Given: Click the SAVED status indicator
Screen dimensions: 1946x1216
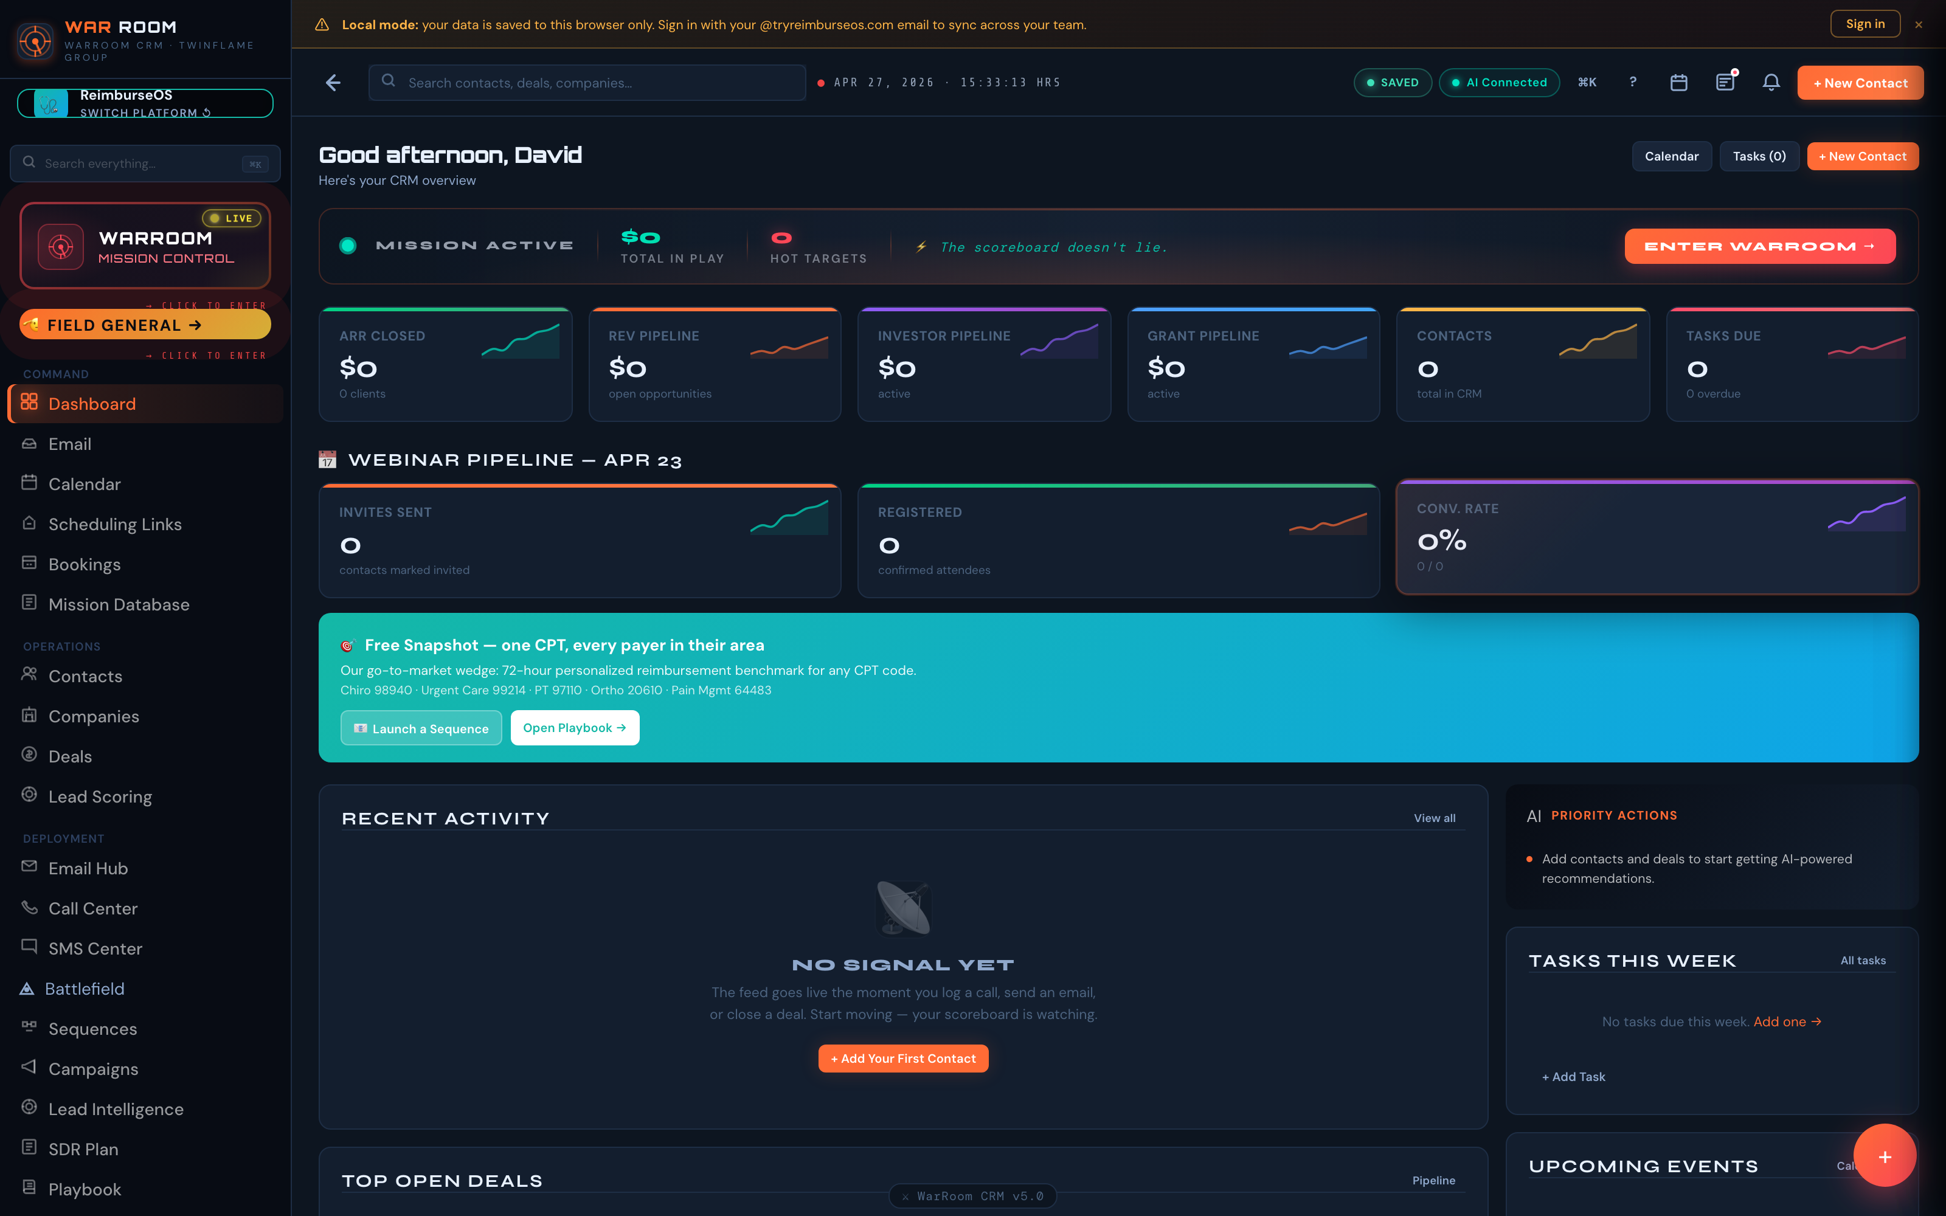Looking at the screenshot, I should click(x=1392, y=83).
